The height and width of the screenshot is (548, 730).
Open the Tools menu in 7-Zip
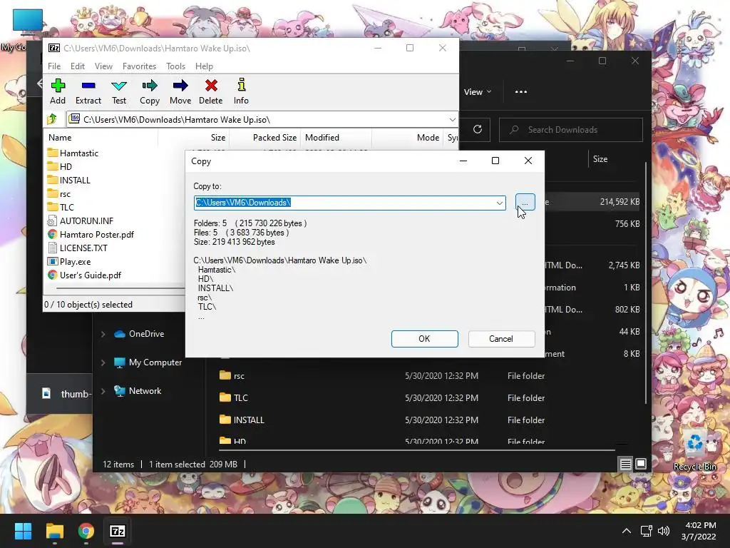pos(175,66)
